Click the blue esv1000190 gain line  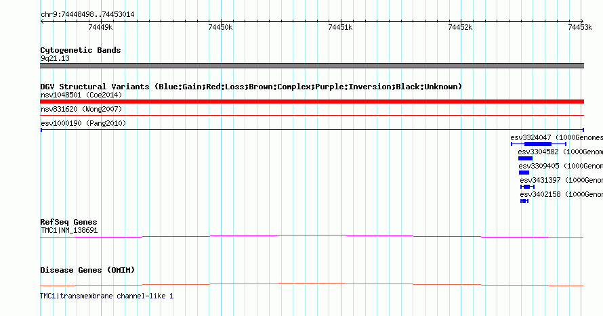[312, 130]
